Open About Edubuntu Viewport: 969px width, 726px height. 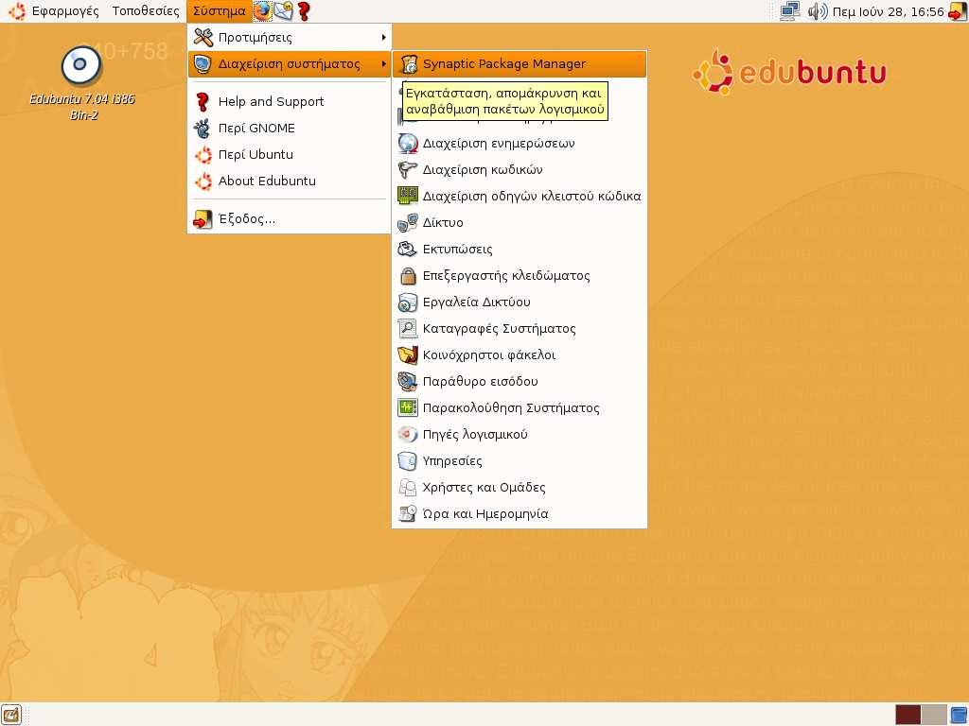click(290, 181)
